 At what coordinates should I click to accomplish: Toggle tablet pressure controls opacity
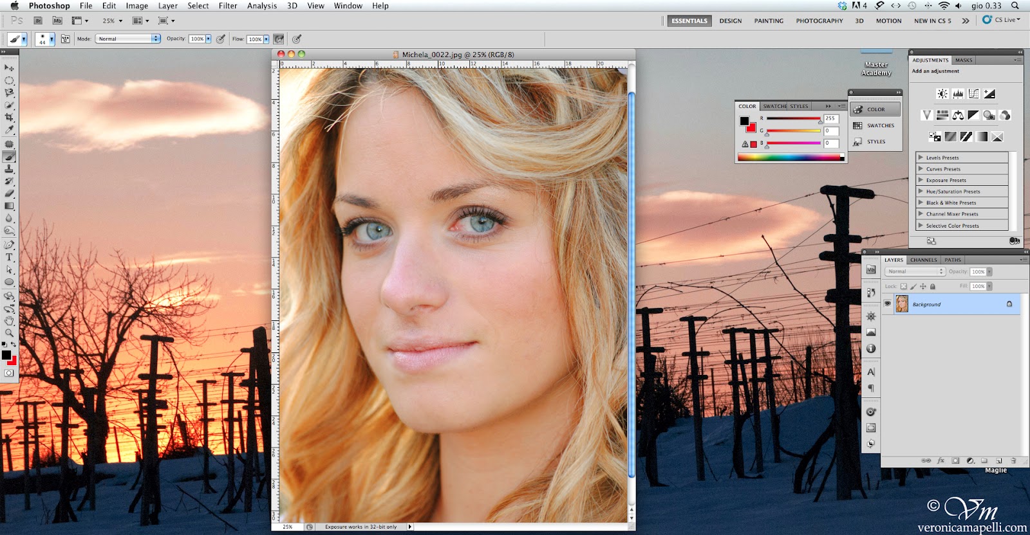coord(221,39)
